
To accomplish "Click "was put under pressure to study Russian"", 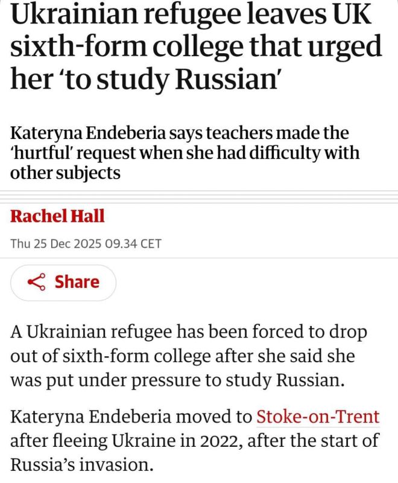I will (x=181, y=380).
